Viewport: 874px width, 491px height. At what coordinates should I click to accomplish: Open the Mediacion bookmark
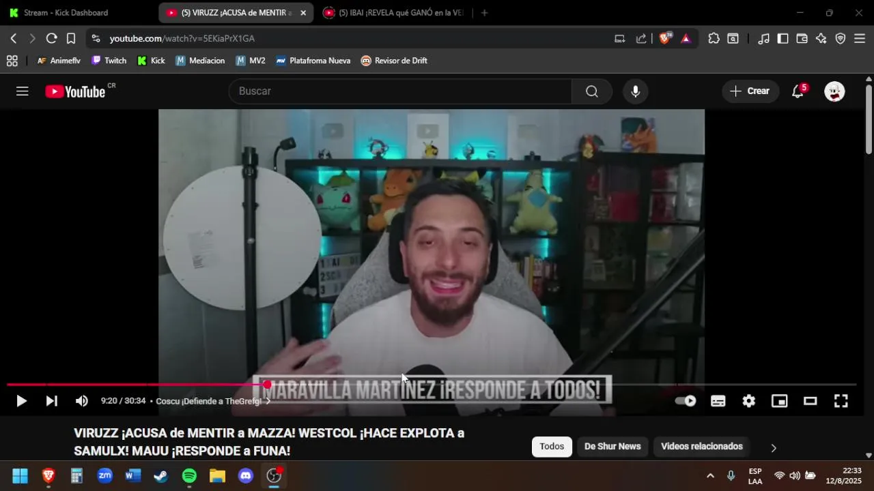[x=200, y=61]
